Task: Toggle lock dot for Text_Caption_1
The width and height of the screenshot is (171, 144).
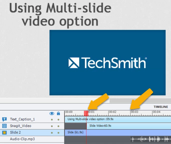Action: (x=58, y=120)
